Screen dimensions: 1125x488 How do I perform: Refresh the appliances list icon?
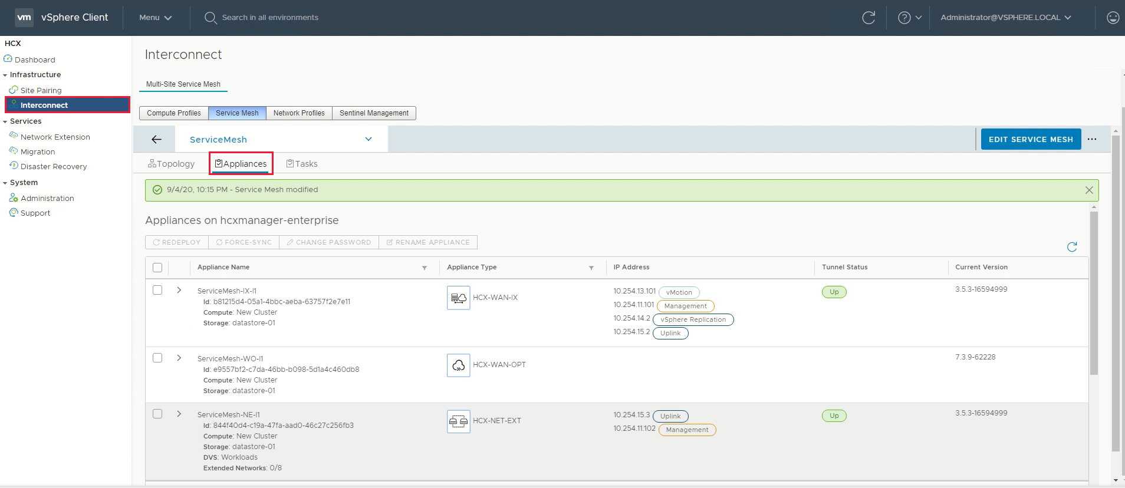[x=1072, y=247]
